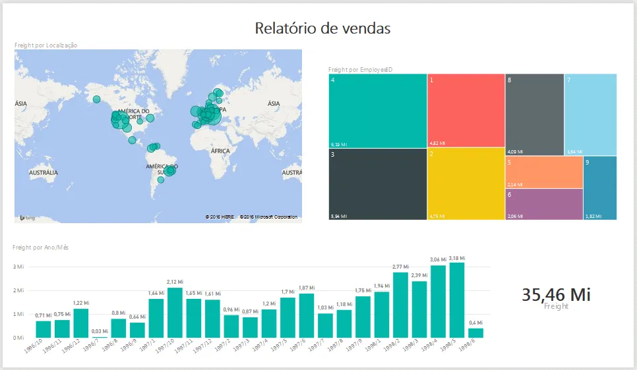Viewport: 637px width, 370px height.
Task: Click the 1996/8 bar showing 0,8 Mi
Action: 119,329
